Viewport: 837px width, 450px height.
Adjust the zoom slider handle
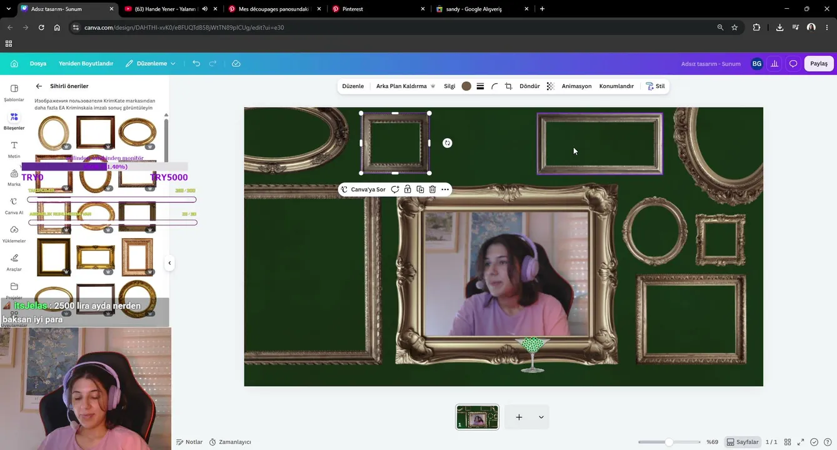coord(669,442)
